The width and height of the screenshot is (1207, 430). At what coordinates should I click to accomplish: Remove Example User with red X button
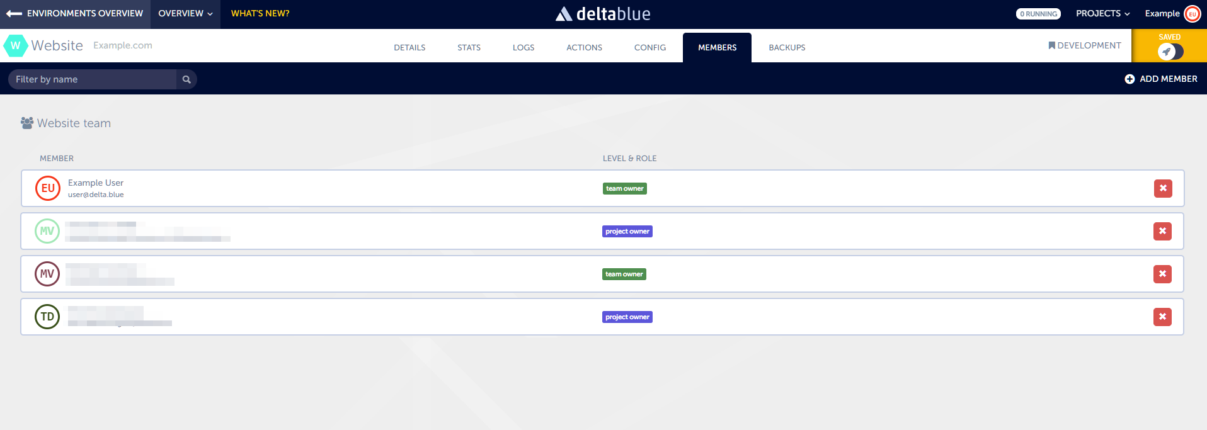click(x=1163, y=188)
